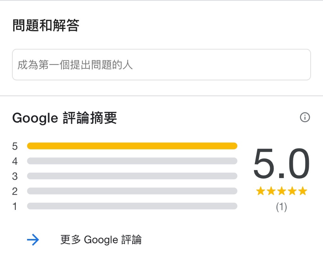323x262 pixels.
Task: Click the info icon beside Google 評論摘要
Action: tap(305, 117)
